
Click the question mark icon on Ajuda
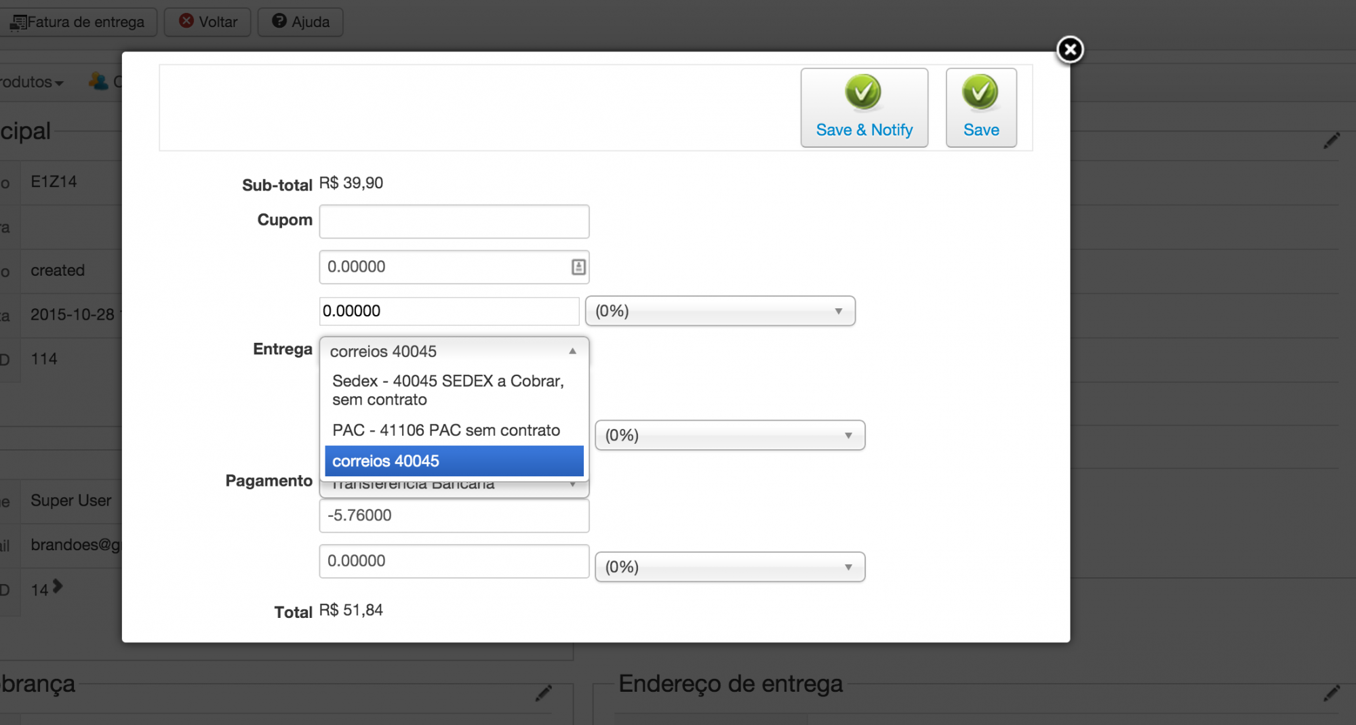point(279,21)
